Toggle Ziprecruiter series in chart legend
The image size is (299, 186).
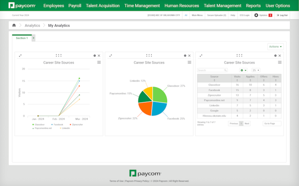(76, 124)
